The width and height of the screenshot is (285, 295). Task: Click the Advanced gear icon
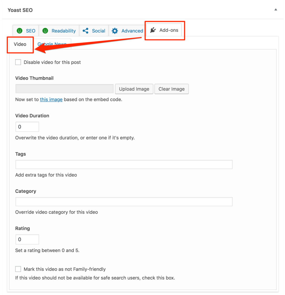pos(115,31)
